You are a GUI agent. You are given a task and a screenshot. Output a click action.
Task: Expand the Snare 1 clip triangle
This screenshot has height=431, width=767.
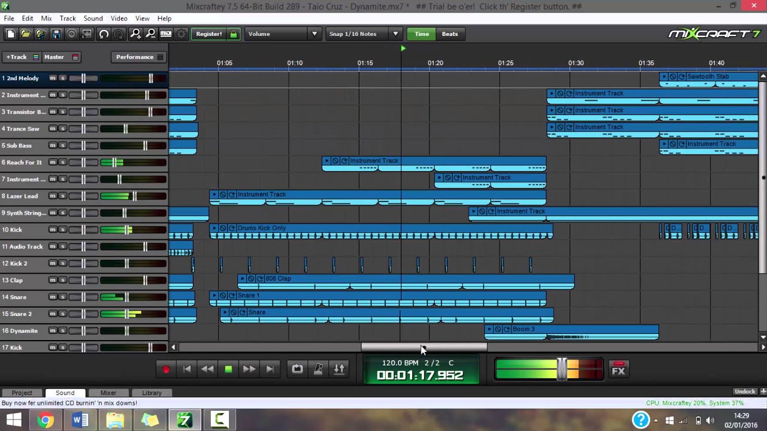(214, 295)
